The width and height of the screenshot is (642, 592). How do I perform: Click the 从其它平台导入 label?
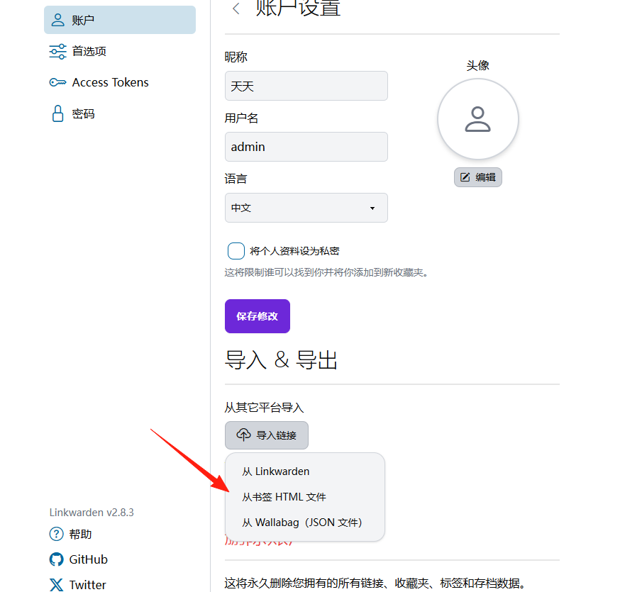coord(264,408)
